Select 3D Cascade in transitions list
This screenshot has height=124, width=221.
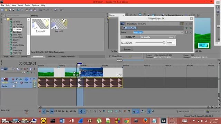(18, 24)
